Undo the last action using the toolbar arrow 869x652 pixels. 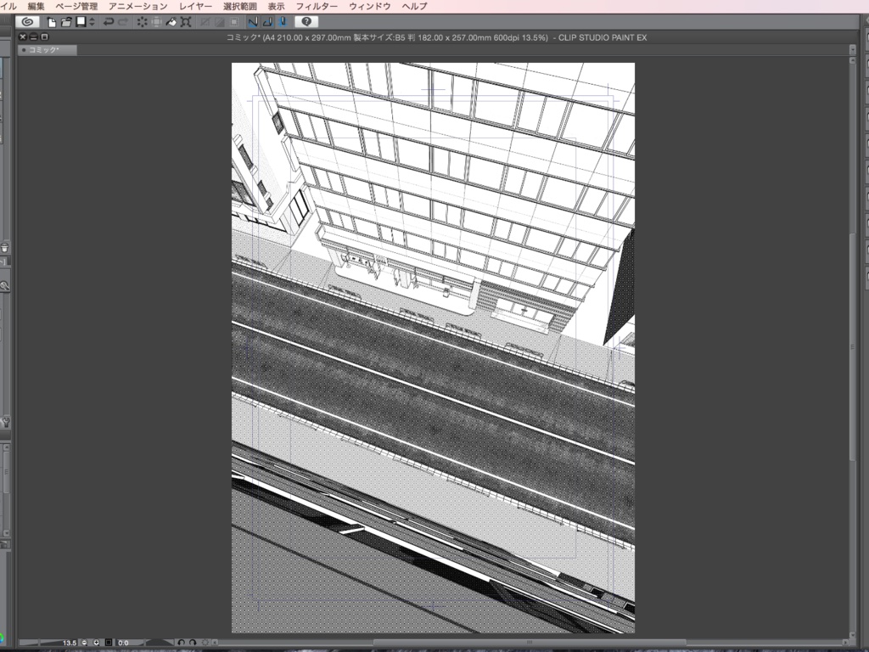107,21
